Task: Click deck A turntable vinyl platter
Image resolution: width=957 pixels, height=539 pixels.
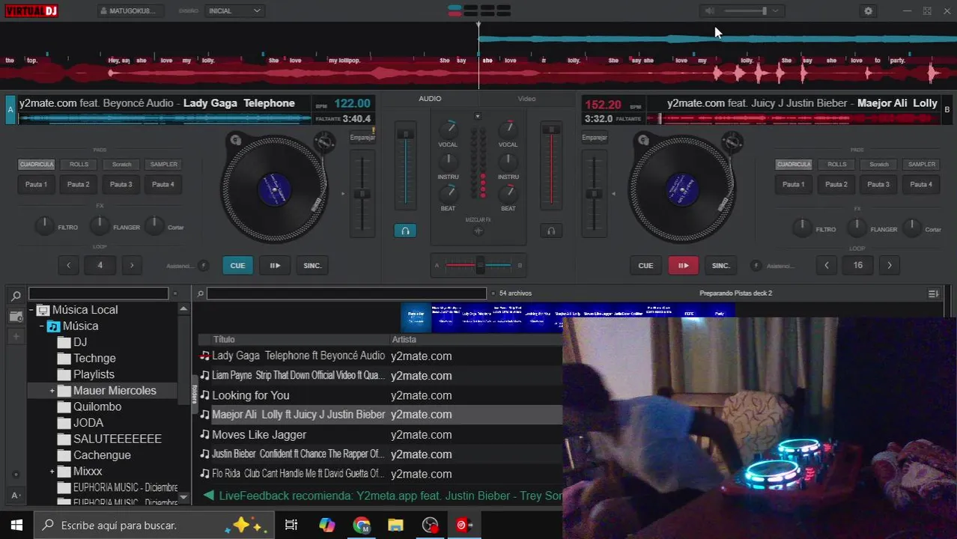Action: tap(274, 188)
